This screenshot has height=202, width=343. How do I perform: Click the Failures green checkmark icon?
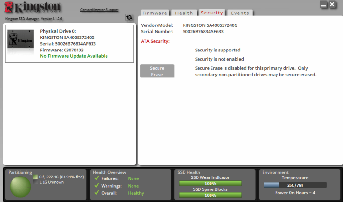[97, 178]
